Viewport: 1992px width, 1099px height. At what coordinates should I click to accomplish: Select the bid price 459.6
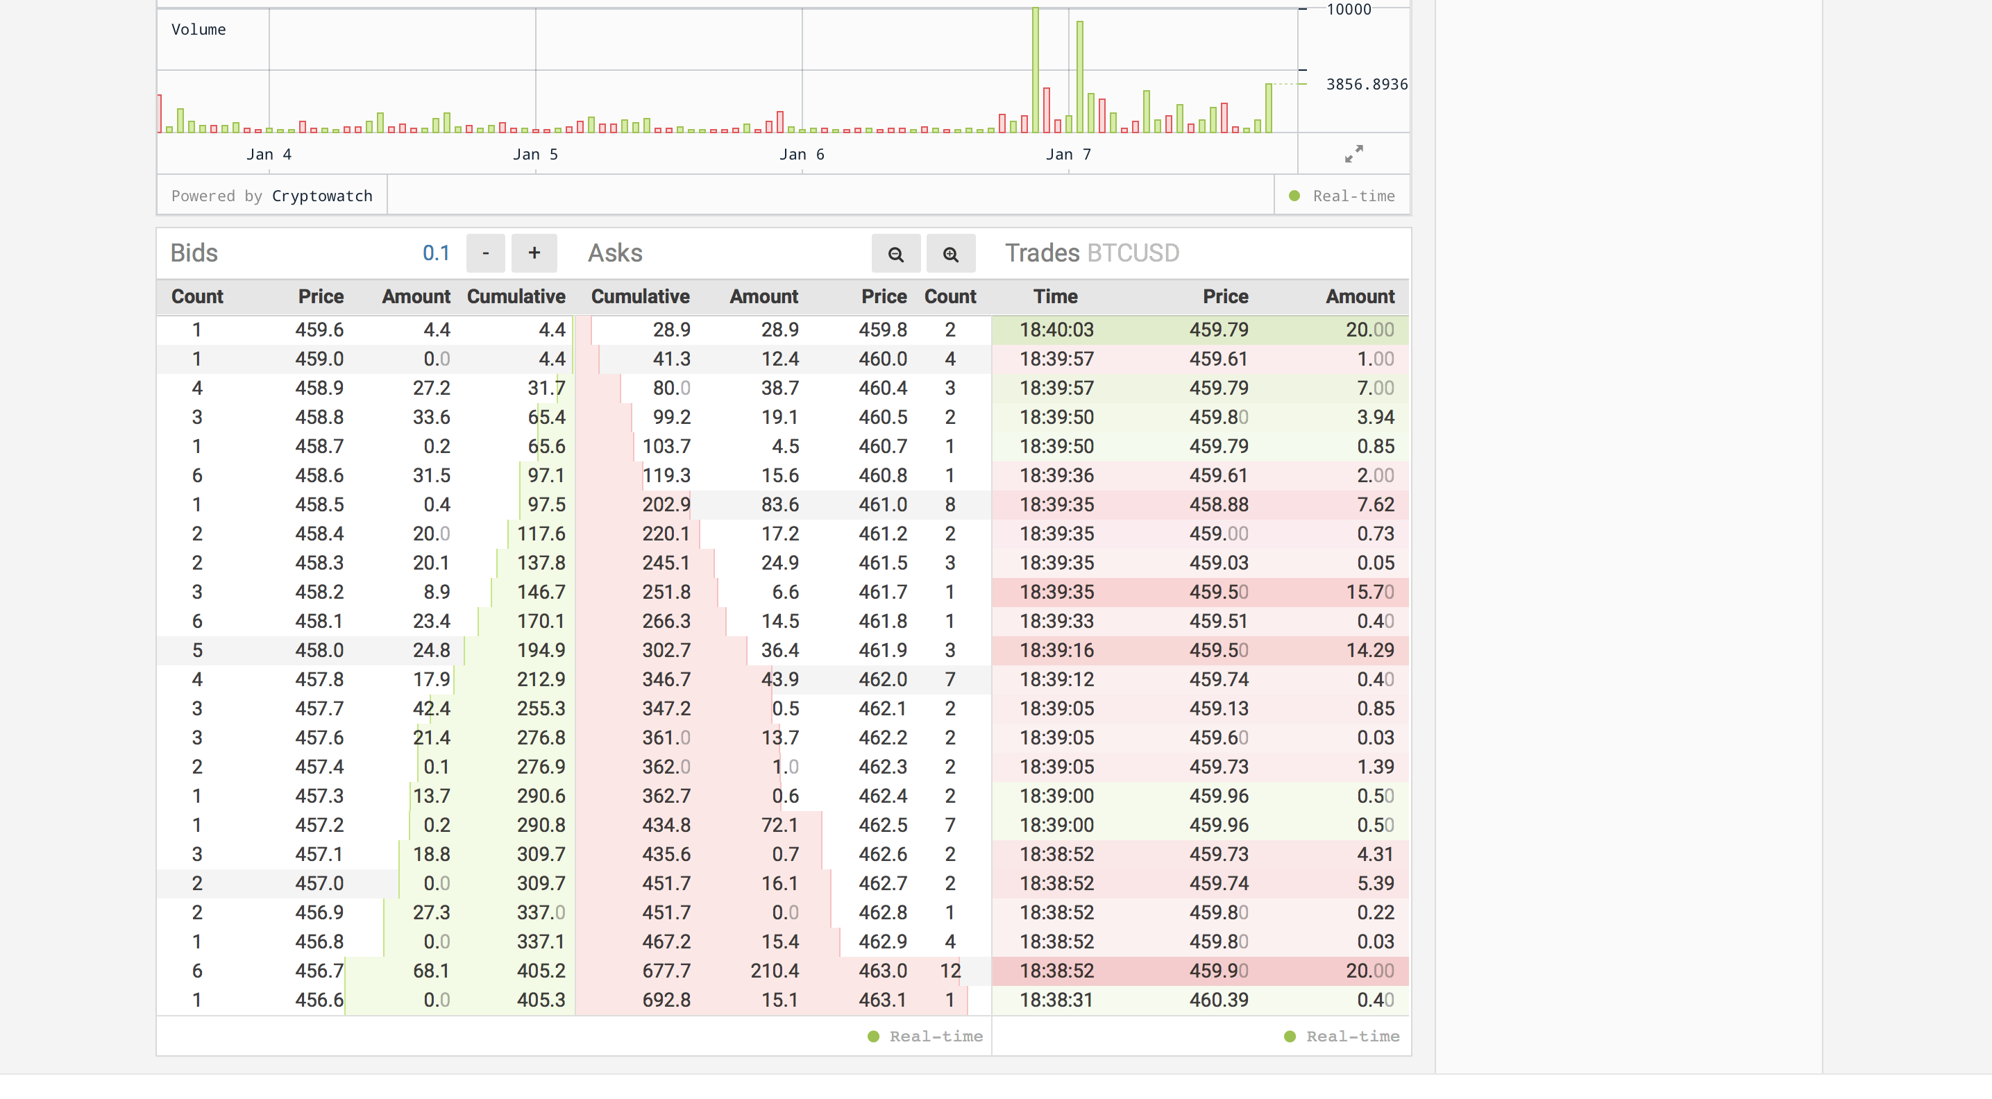click(319, 330)
